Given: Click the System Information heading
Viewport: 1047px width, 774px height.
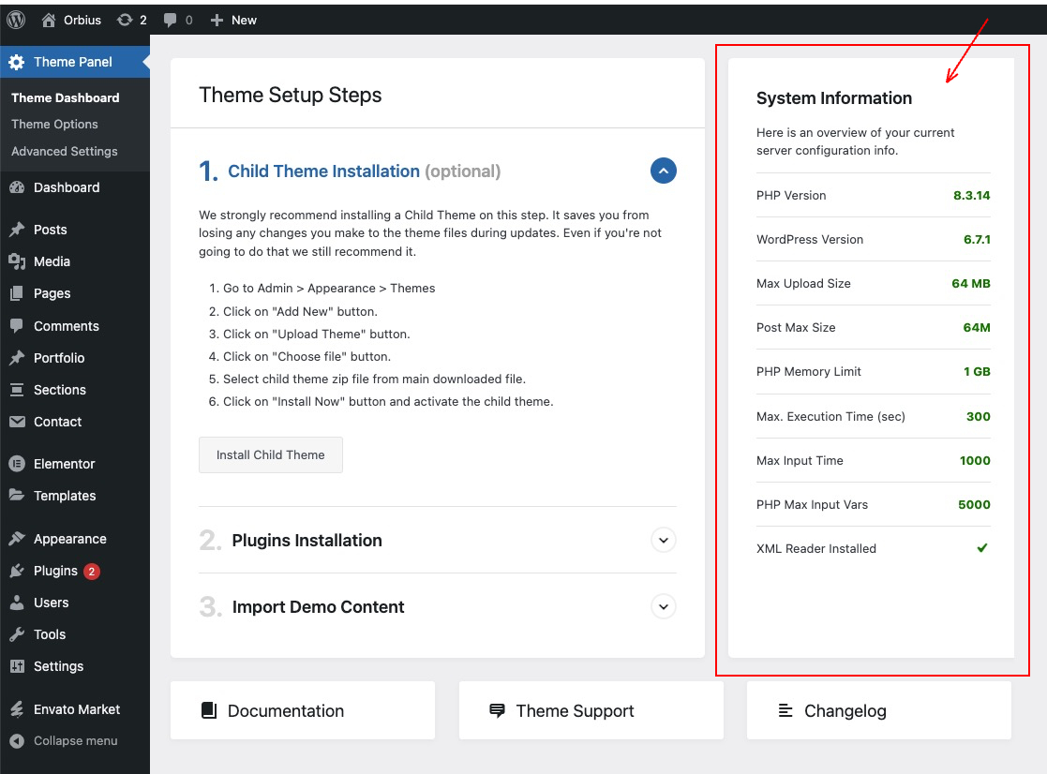Looking at the screenshot, I should point(834,98).
